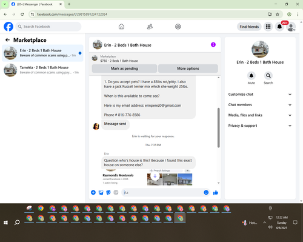The image size is (303, 242).
Task: Open the notifications bell in header
Action: (279, 27)
